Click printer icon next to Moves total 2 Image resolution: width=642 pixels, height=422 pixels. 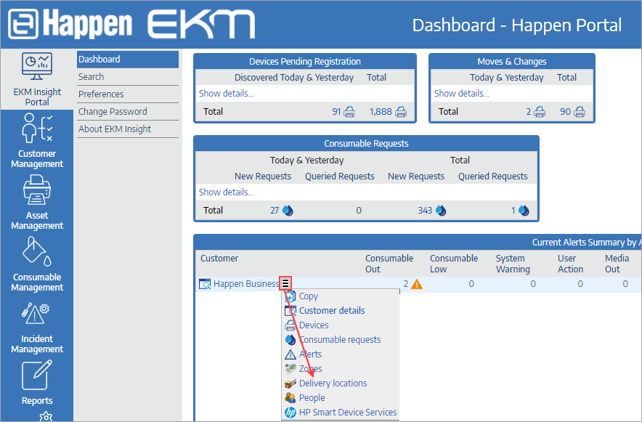click(540, 112)
